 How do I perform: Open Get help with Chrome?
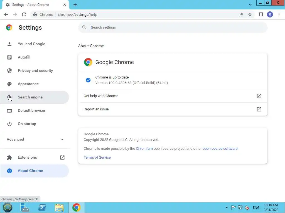click(x=173, y=96)
